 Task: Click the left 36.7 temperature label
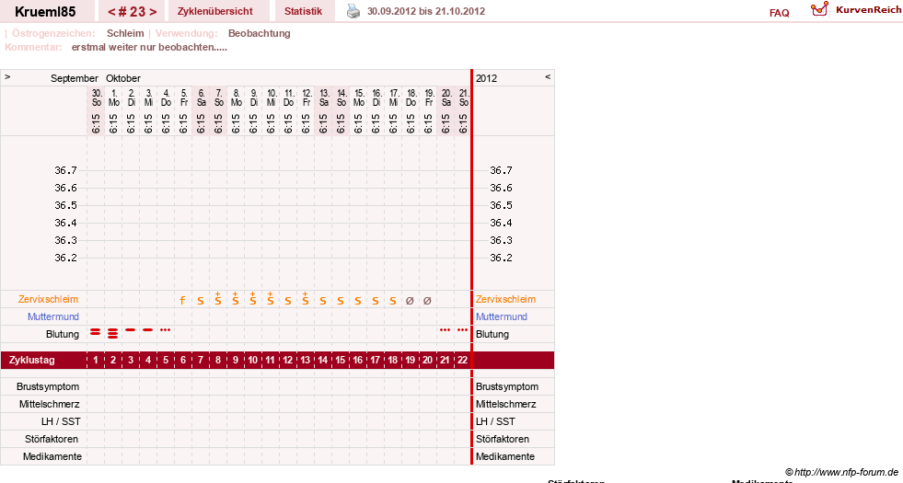[65, 170]
